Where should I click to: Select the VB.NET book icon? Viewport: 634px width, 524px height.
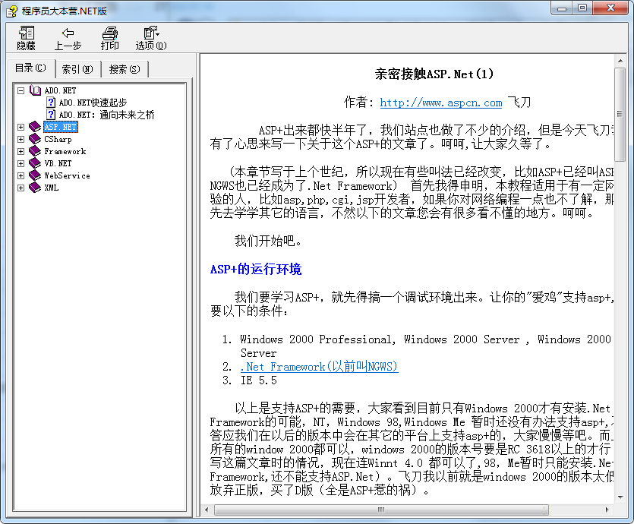coord(36,163)
